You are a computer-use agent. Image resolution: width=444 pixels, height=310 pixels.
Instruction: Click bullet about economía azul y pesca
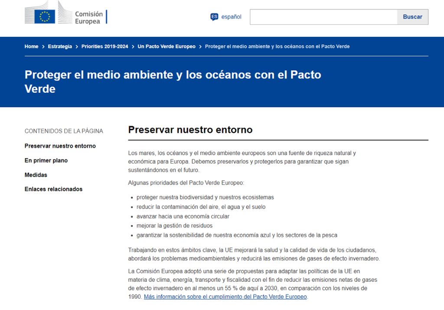point(237,235)
